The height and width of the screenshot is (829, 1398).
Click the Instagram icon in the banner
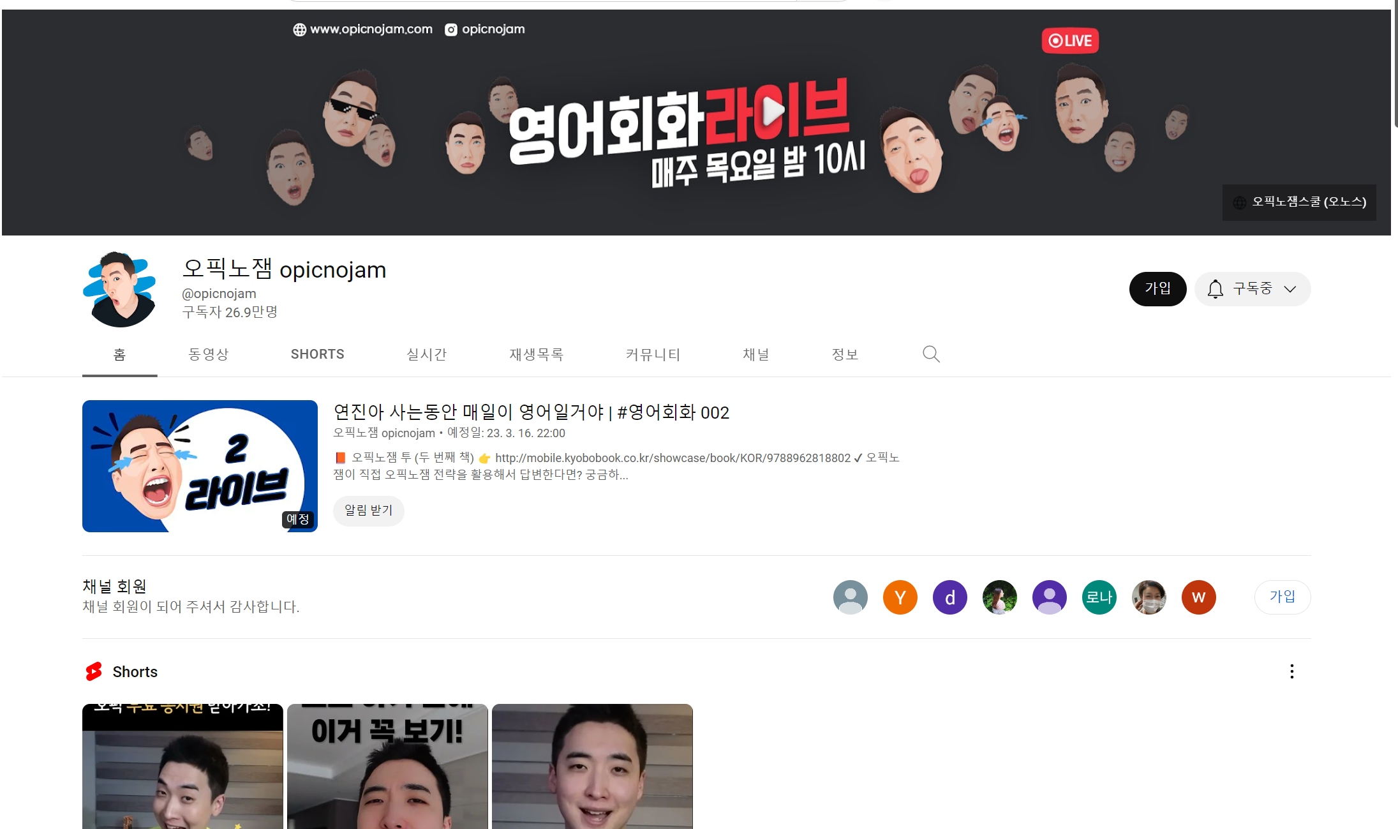[x=451, y=30]
